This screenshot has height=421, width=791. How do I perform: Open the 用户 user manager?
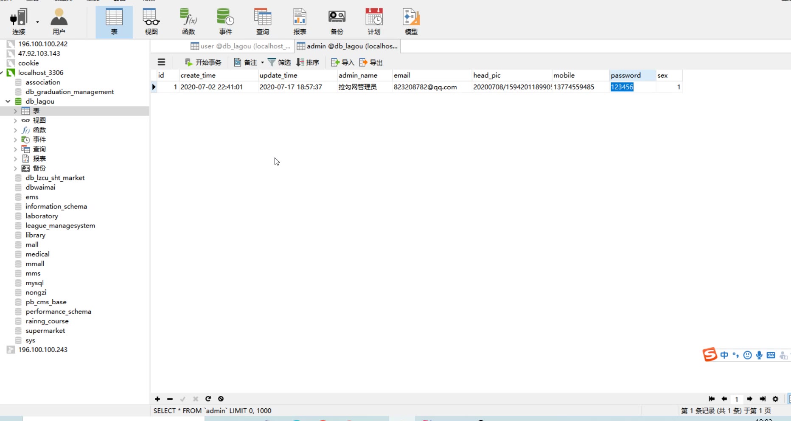59,22
